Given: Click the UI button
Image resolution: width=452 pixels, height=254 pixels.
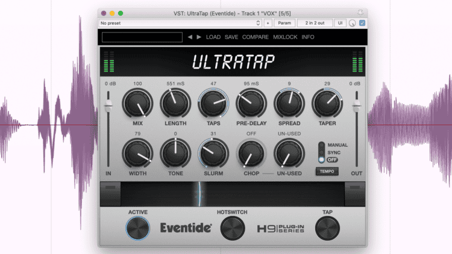Looking at the screenshot, I should pyautogui.click(x=340, y=23).
